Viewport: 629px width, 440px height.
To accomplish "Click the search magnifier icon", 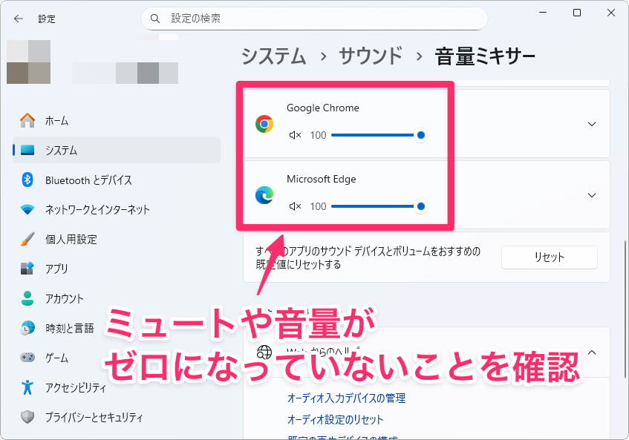I will (x=155, y=18).
